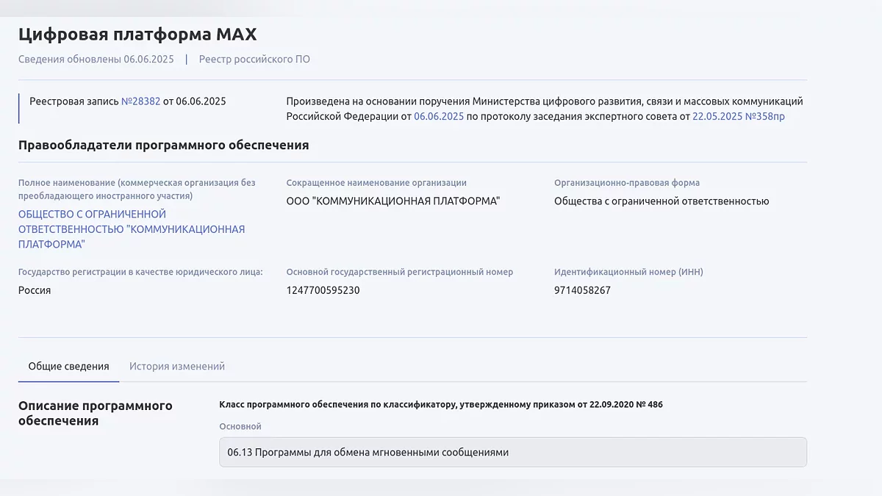Click the Сведения обновлены 06.06.2025 text
882x496 pixels.
96,60
